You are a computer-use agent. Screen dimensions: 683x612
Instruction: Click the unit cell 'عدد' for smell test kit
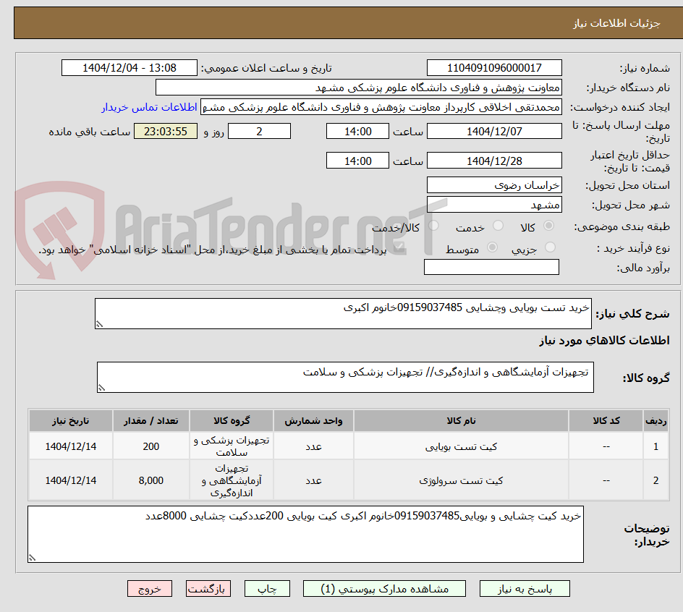point(313,446)
